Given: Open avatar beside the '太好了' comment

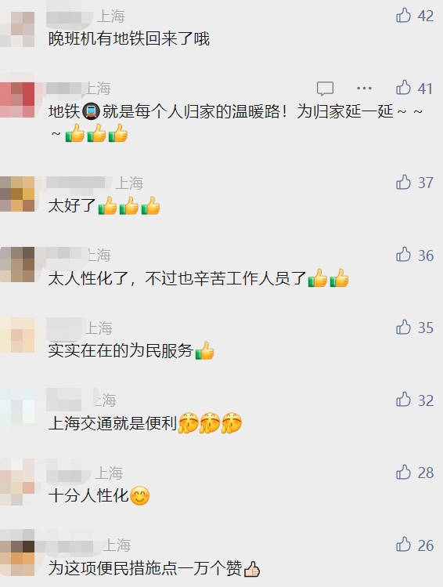Looking at the screenshot, I should coord(17,194).
